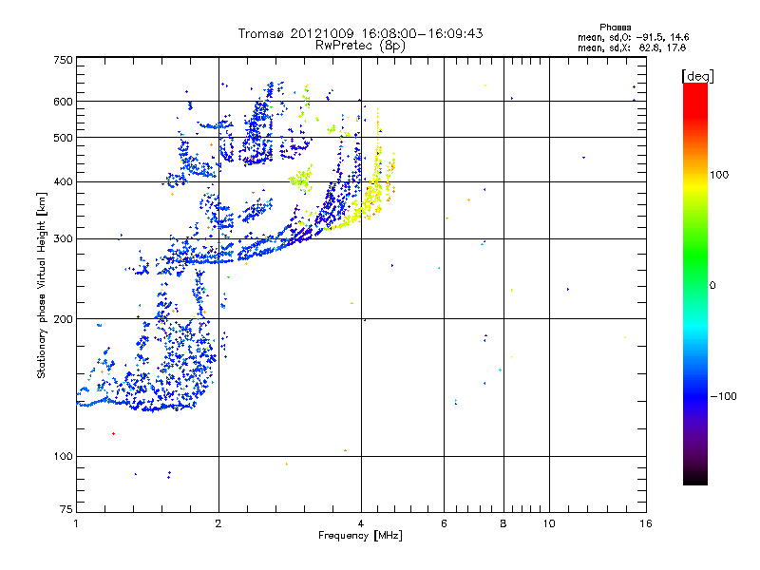This screenshot has height=570, width=760.
Task: Click the 'RwPretec (8p)' subtitle
Action: point(360,46)
